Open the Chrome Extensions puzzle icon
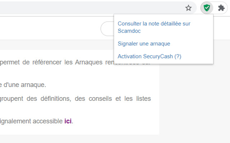 [x=221, y=8]
